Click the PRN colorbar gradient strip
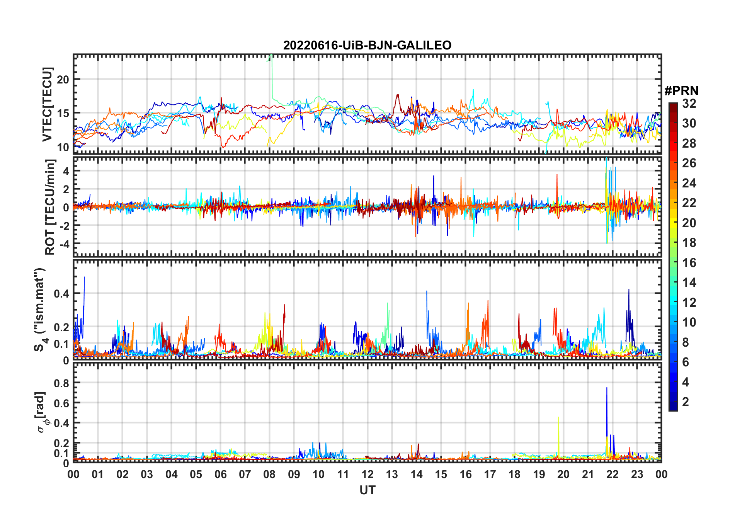 pyautogui.click(x=673, y=257)
